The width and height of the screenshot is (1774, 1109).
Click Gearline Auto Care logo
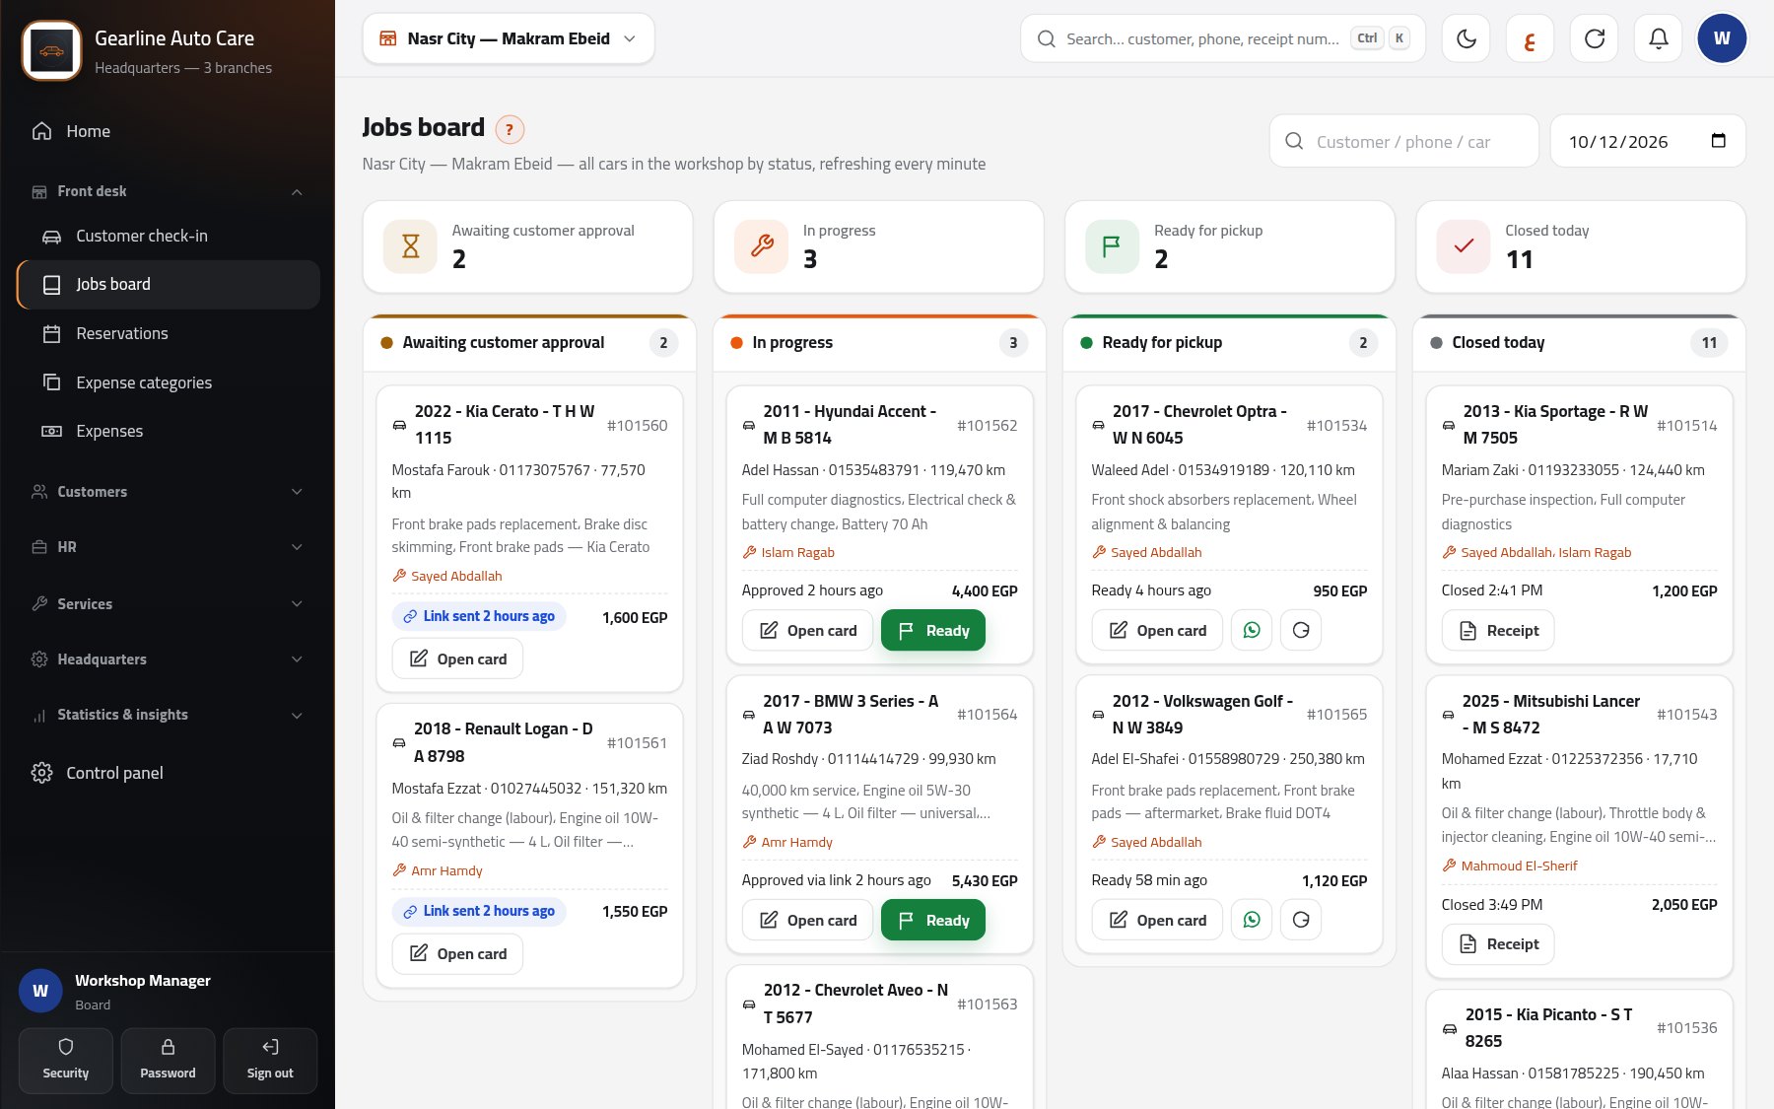[x=51, y=50]
